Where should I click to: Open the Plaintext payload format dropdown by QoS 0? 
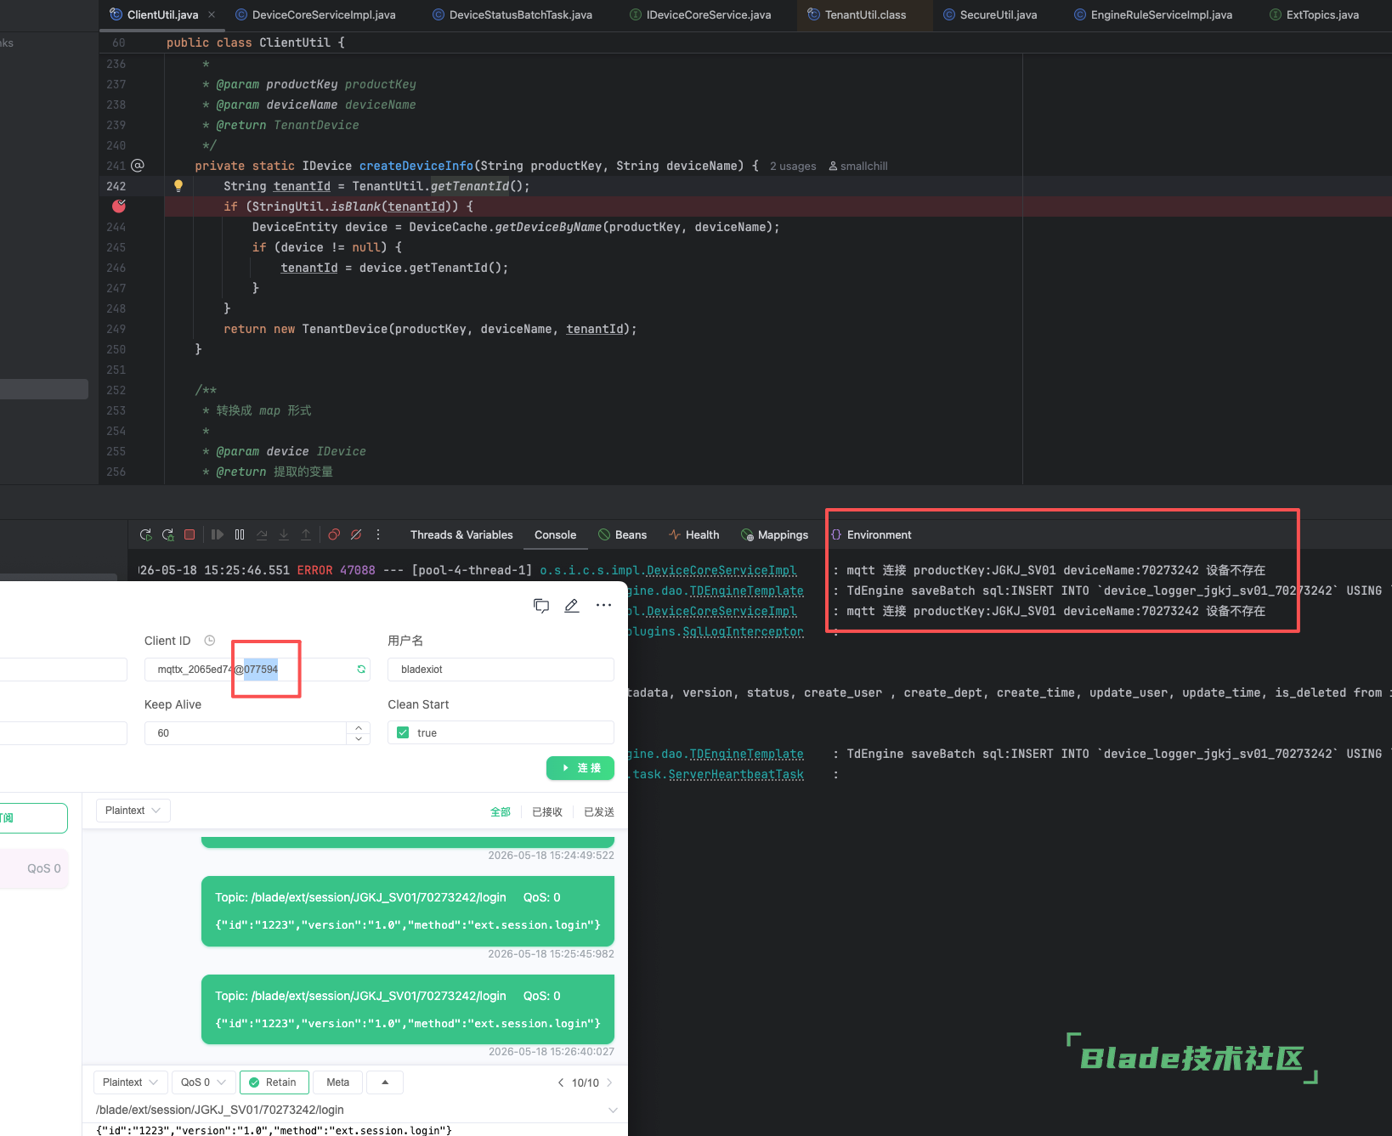pos(130,1082)
